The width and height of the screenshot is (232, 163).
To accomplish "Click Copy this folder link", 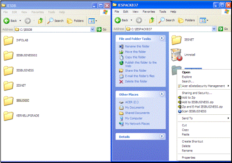I will point(135,57).
